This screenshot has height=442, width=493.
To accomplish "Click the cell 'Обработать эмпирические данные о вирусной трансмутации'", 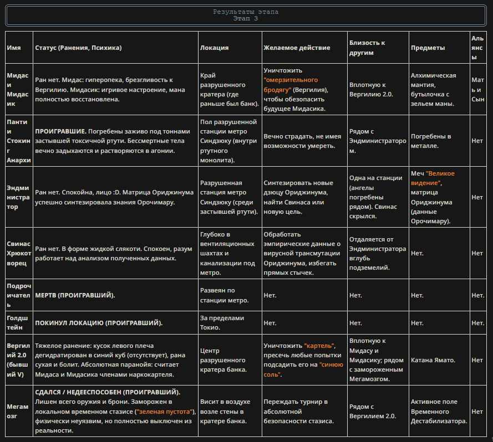I will 304,253.
